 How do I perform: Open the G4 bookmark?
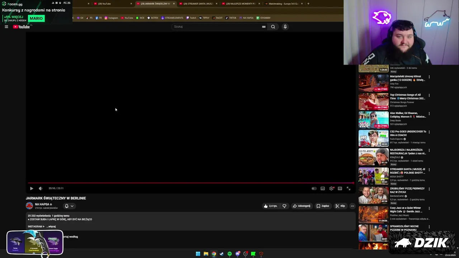click(80, 18)
